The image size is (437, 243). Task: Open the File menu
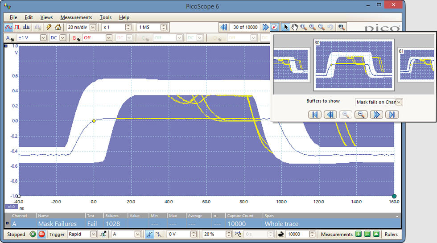click(13, 17)
